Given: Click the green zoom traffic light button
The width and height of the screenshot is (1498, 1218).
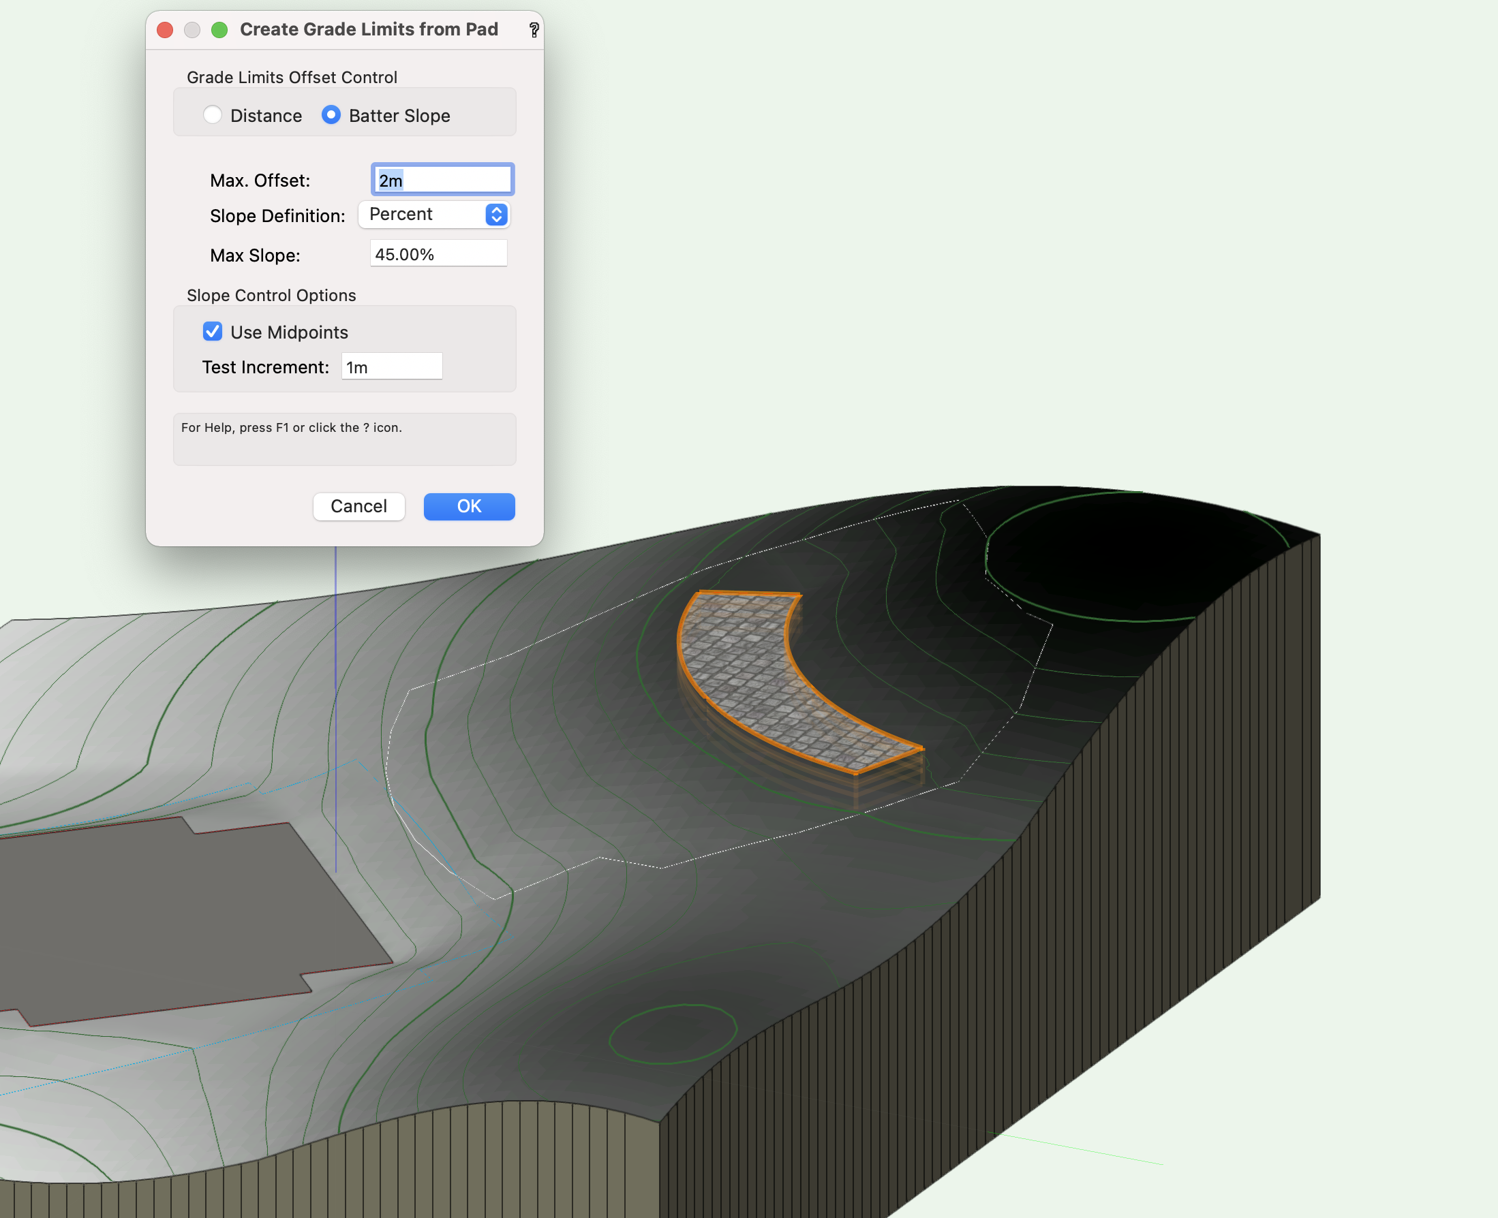Looking at the screenshot, I should [x=219, y=29].
